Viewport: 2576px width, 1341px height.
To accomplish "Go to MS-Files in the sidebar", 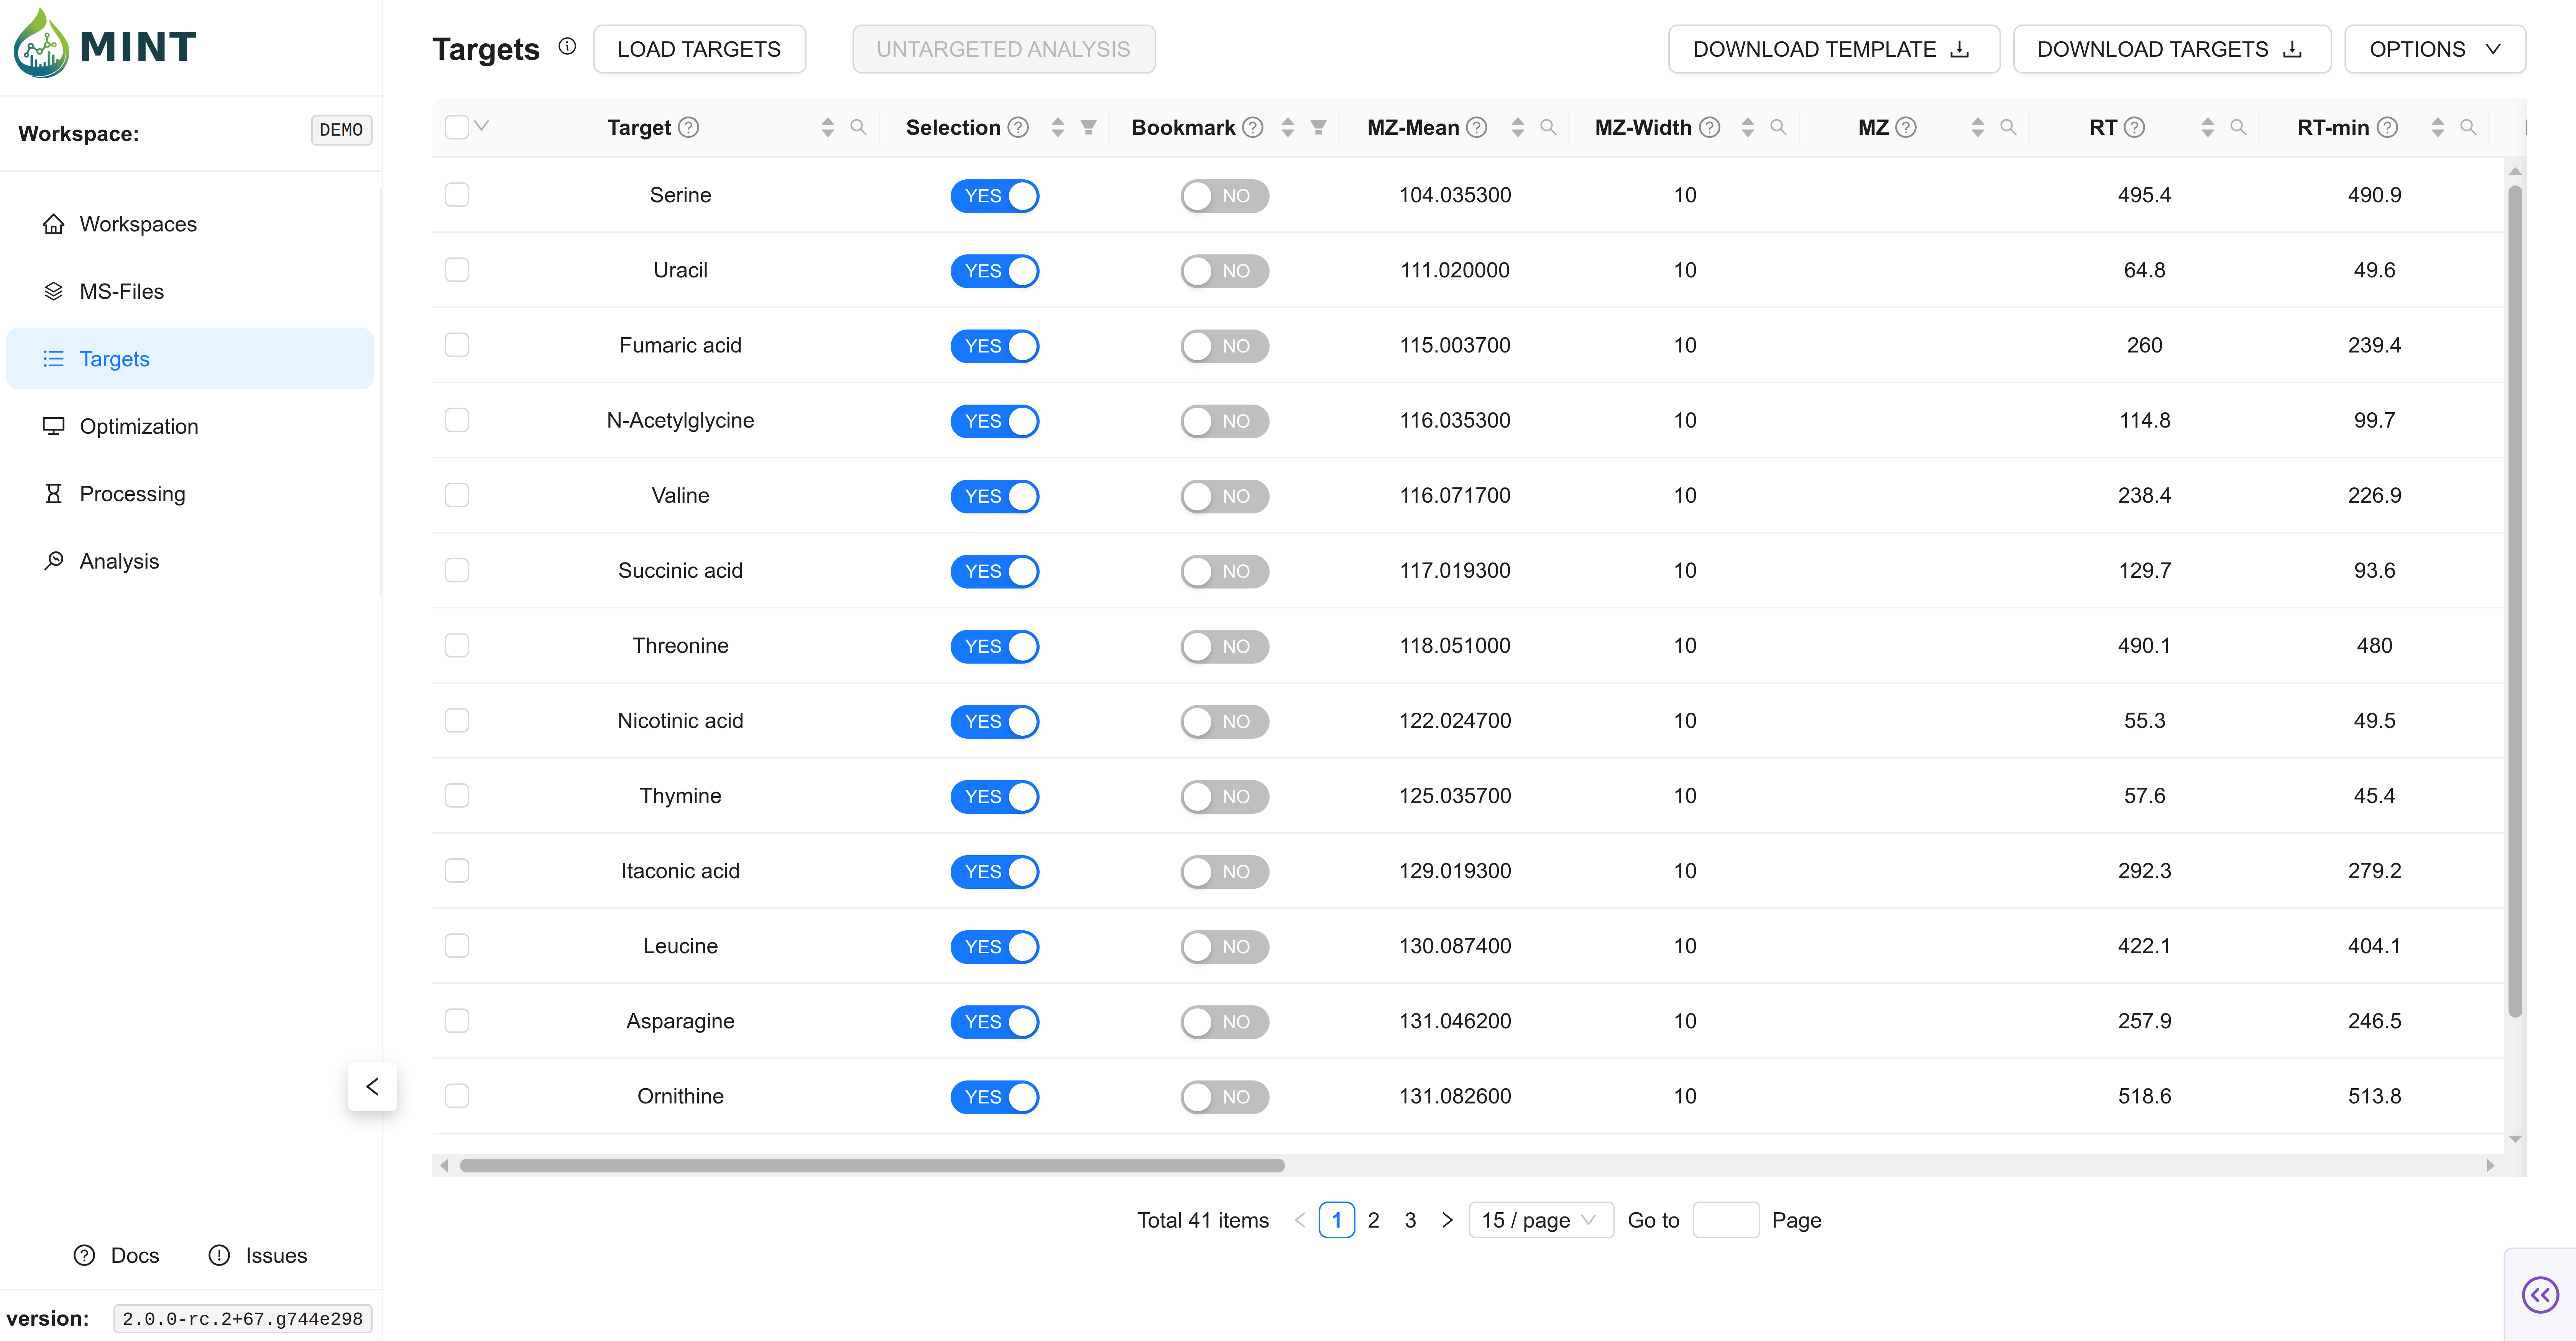I will coord(121,292).
